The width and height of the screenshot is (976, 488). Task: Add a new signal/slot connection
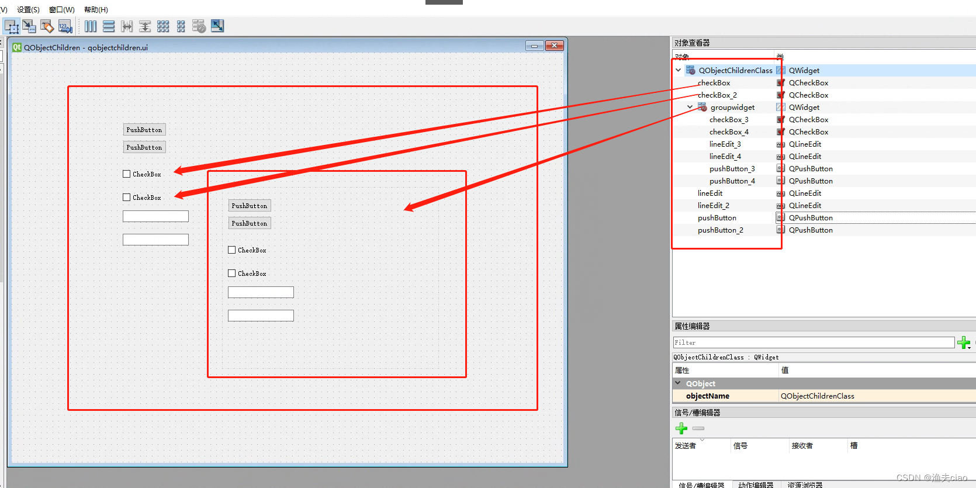pos(681,428)
